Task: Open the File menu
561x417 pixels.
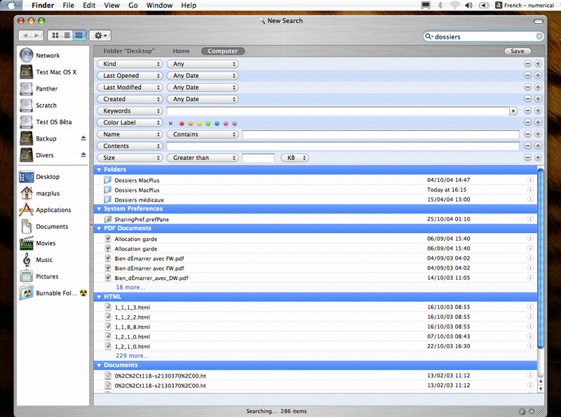Action: 68,6
